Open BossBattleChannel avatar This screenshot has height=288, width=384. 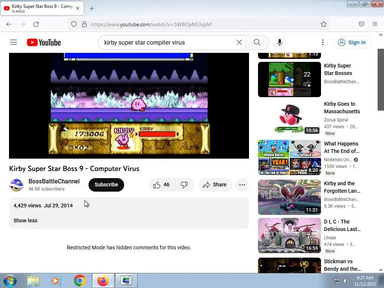16,184
